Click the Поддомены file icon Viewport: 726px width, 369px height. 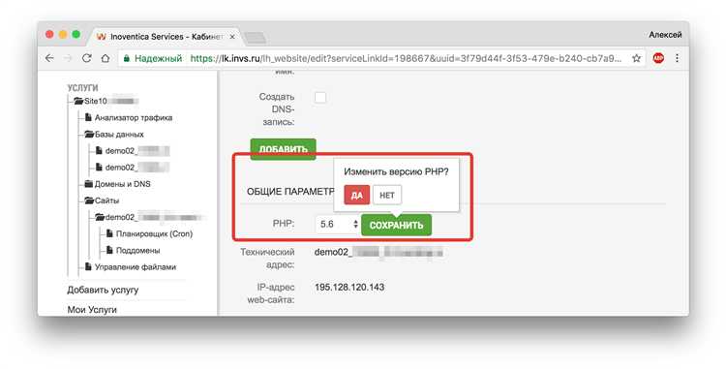tap(109, 251)
